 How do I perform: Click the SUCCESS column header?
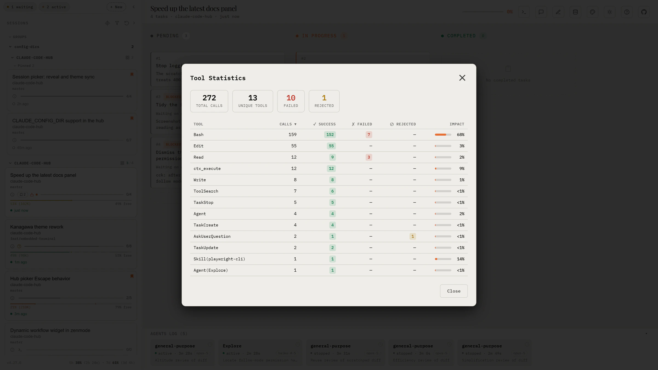click(324, 124)
